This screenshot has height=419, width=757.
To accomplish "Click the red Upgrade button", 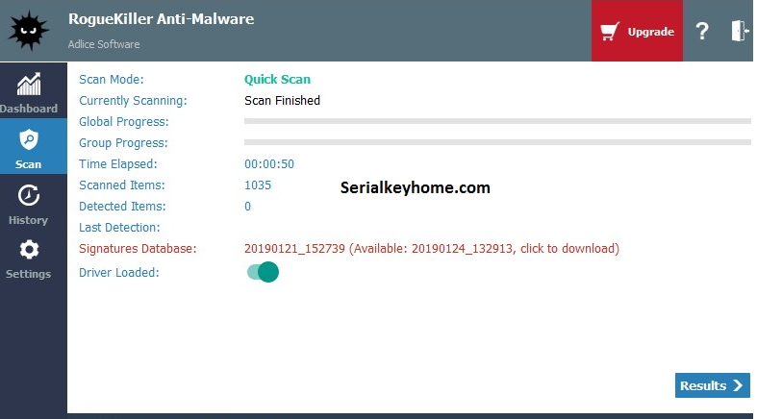I will click(637, 31).
